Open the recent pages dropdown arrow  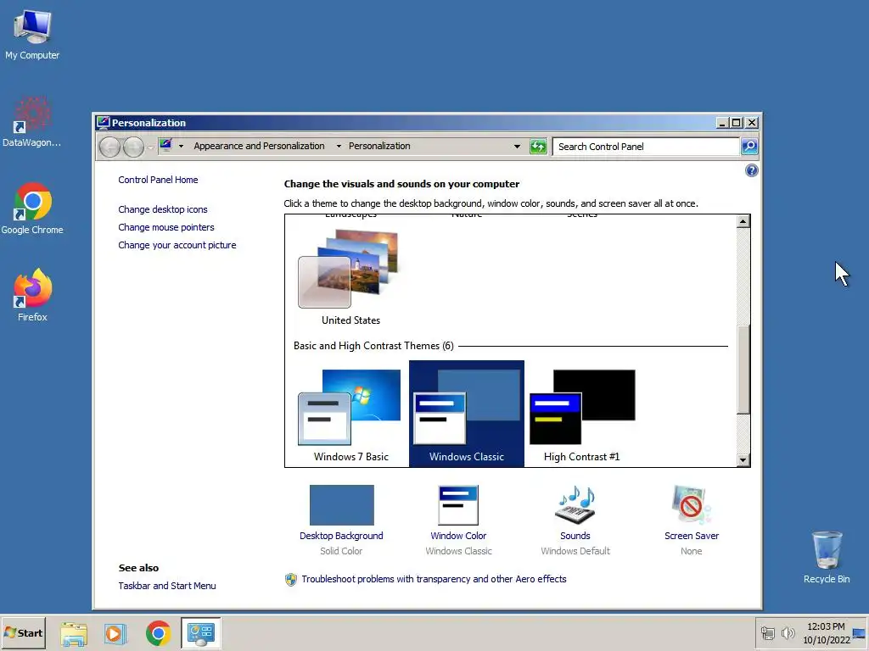[150, 147]
